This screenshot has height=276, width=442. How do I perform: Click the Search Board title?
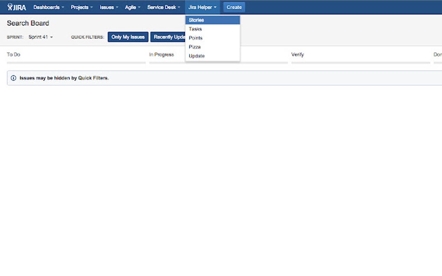point(28,23)
